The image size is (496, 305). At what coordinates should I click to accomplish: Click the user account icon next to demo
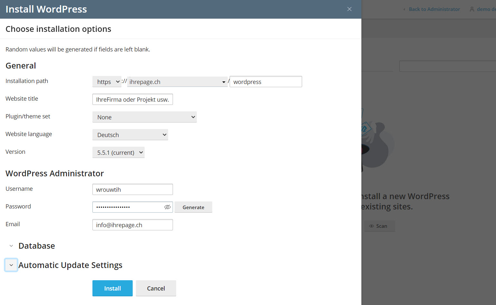point(472,9)
